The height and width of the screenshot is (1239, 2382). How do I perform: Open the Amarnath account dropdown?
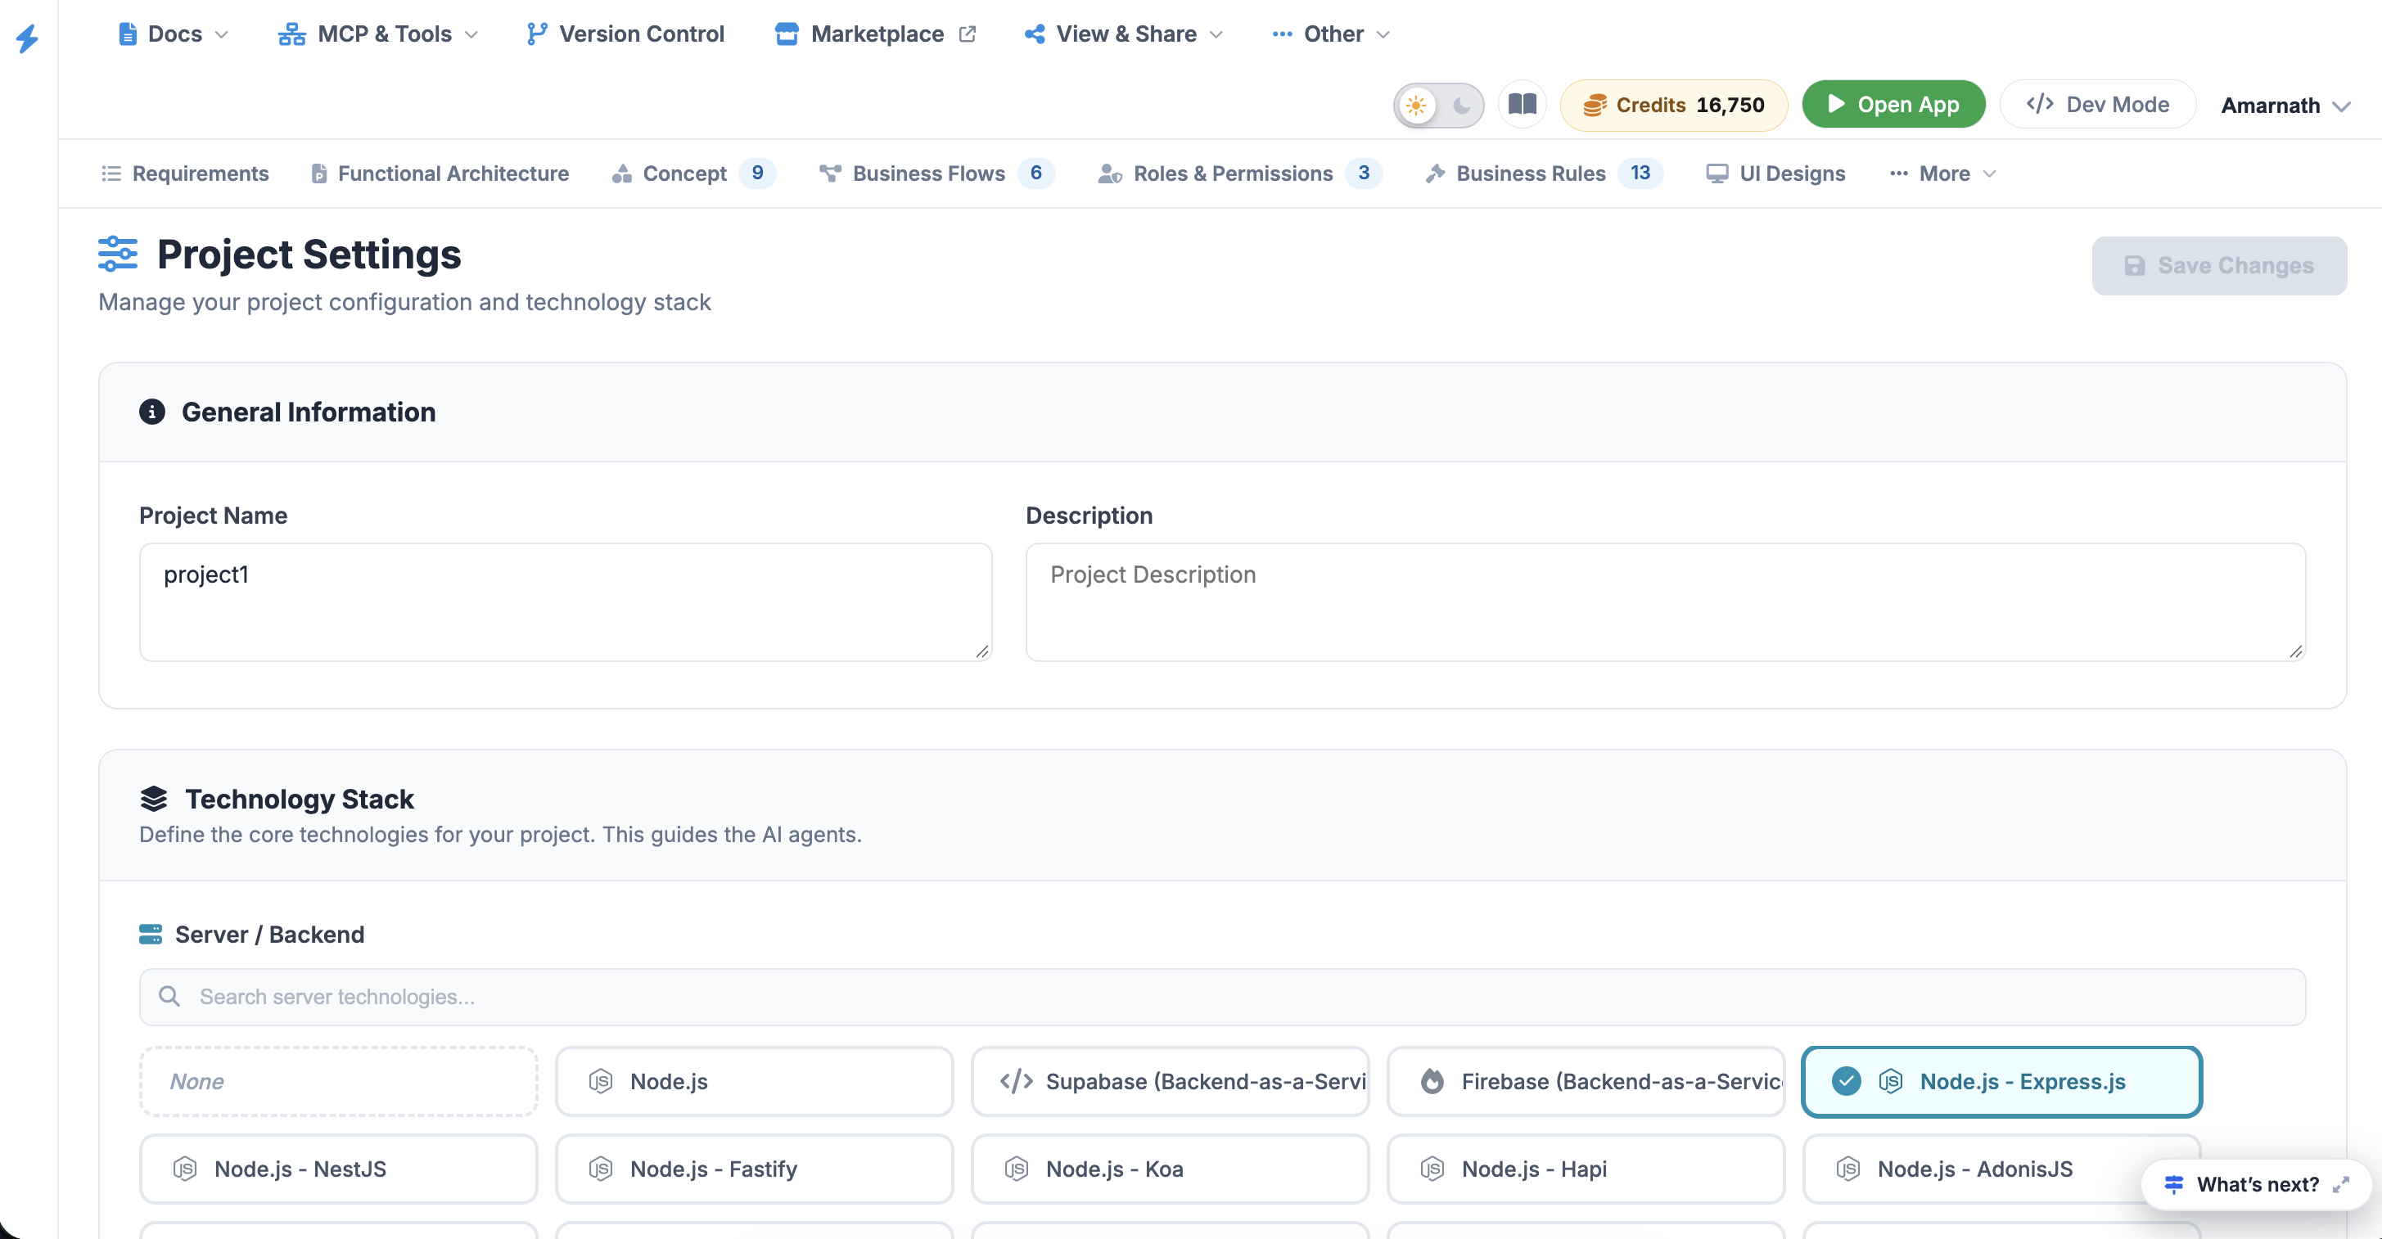click(2285, 106)
